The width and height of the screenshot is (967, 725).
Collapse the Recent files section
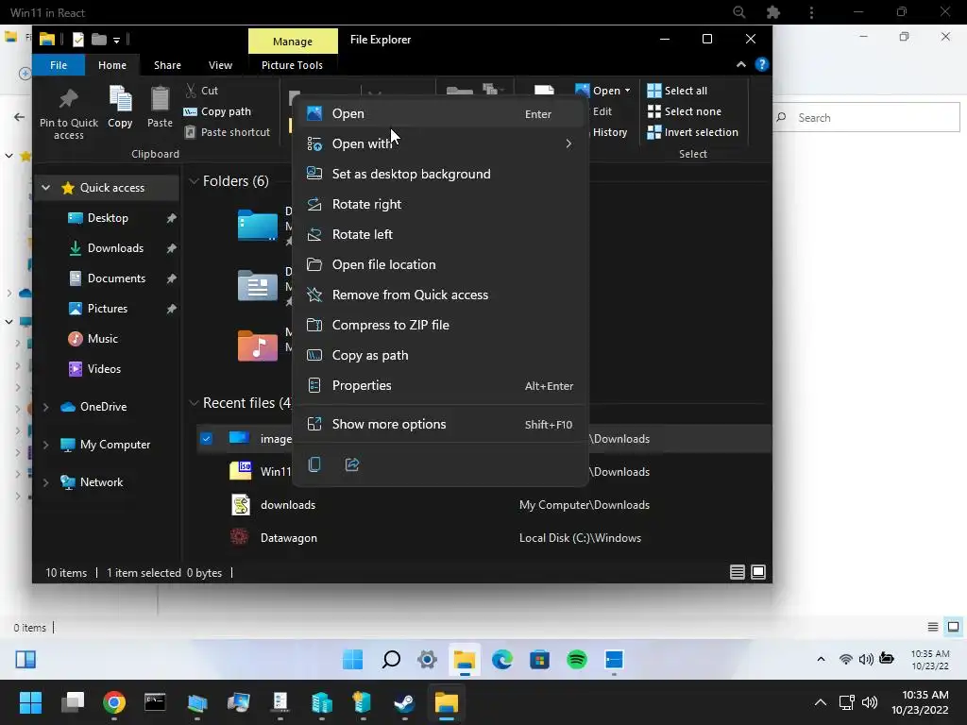[x=194, y=402]
